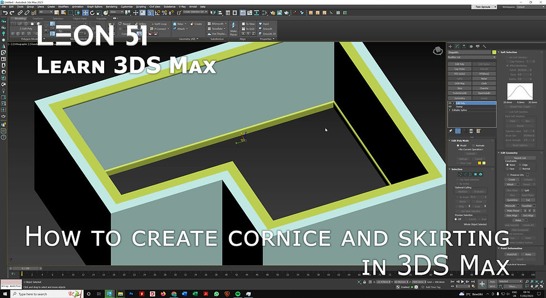Click the green object color swatch

click(x=494, y=52)
